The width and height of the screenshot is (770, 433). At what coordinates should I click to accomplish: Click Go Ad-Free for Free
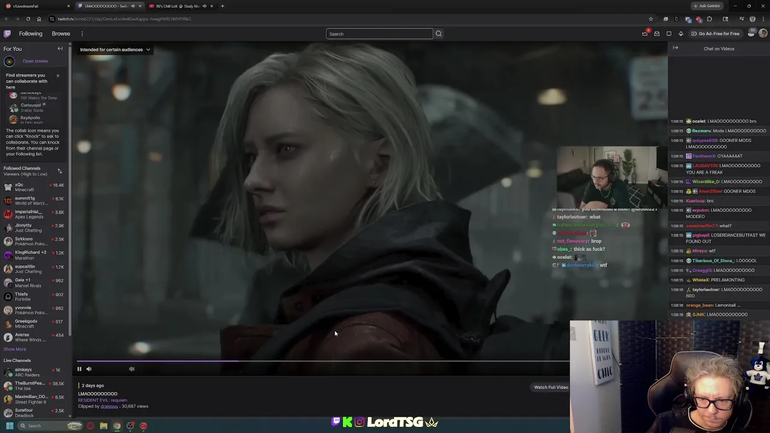[715, 34]
